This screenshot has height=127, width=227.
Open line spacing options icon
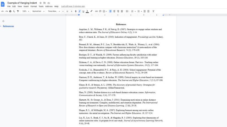point(127,11)
